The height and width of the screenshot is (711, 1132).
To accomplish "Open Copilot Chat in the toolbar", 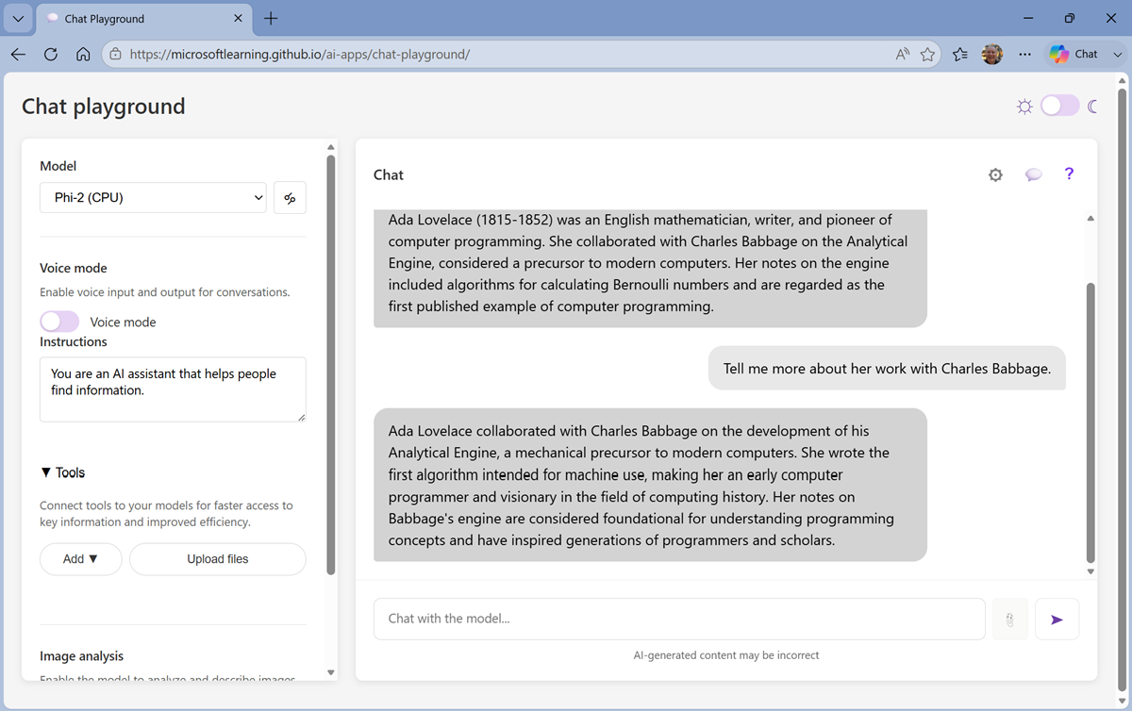I will [1074, 55].
